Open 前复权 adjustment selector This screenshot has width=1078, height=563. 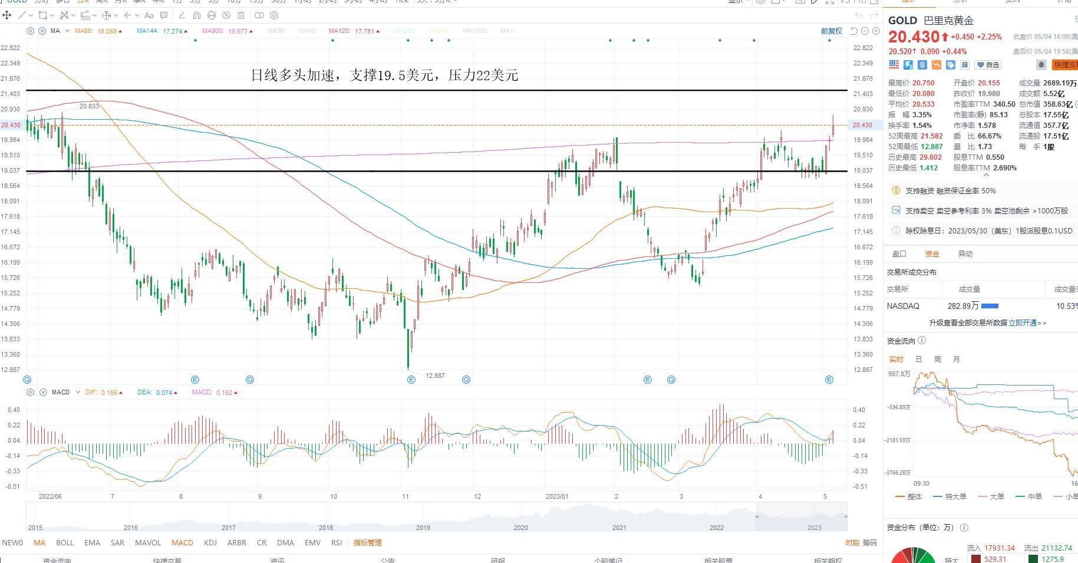click(x=832, y=31)
